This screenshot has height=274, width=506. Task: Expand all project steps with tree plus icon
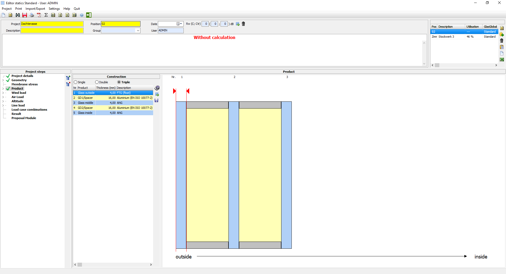[x=68, y=78]
